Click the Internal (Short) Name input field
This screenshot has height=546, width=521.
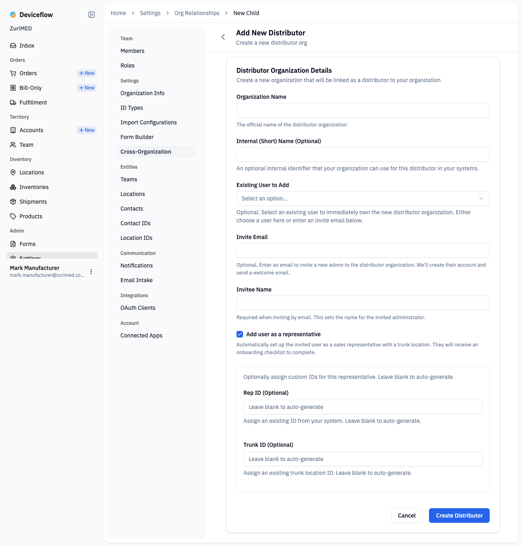[363, 154]
